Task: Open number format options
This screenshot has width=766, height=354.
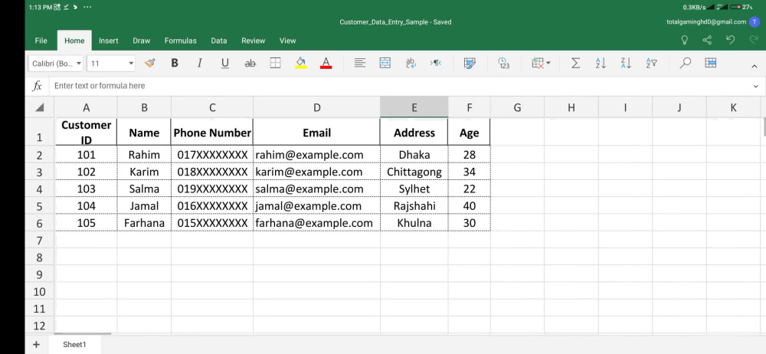Action: [x=504, y=63]
